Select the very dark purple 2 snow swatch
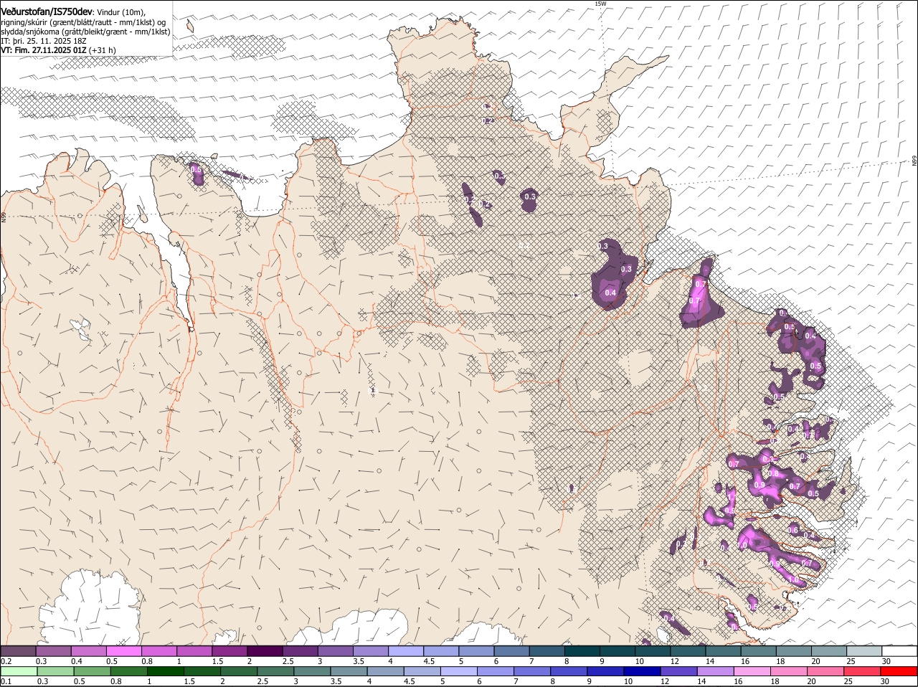The width and height of the screenshot is (918, 687). (x=265, y=651)
